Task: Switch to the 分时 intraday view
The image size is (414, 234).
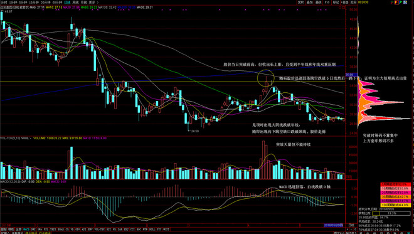Action: (4, 2)
